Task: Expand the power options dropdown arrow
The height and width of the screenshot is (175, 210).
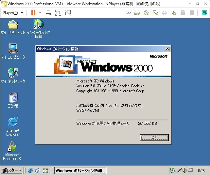Action: coord(40,13)
